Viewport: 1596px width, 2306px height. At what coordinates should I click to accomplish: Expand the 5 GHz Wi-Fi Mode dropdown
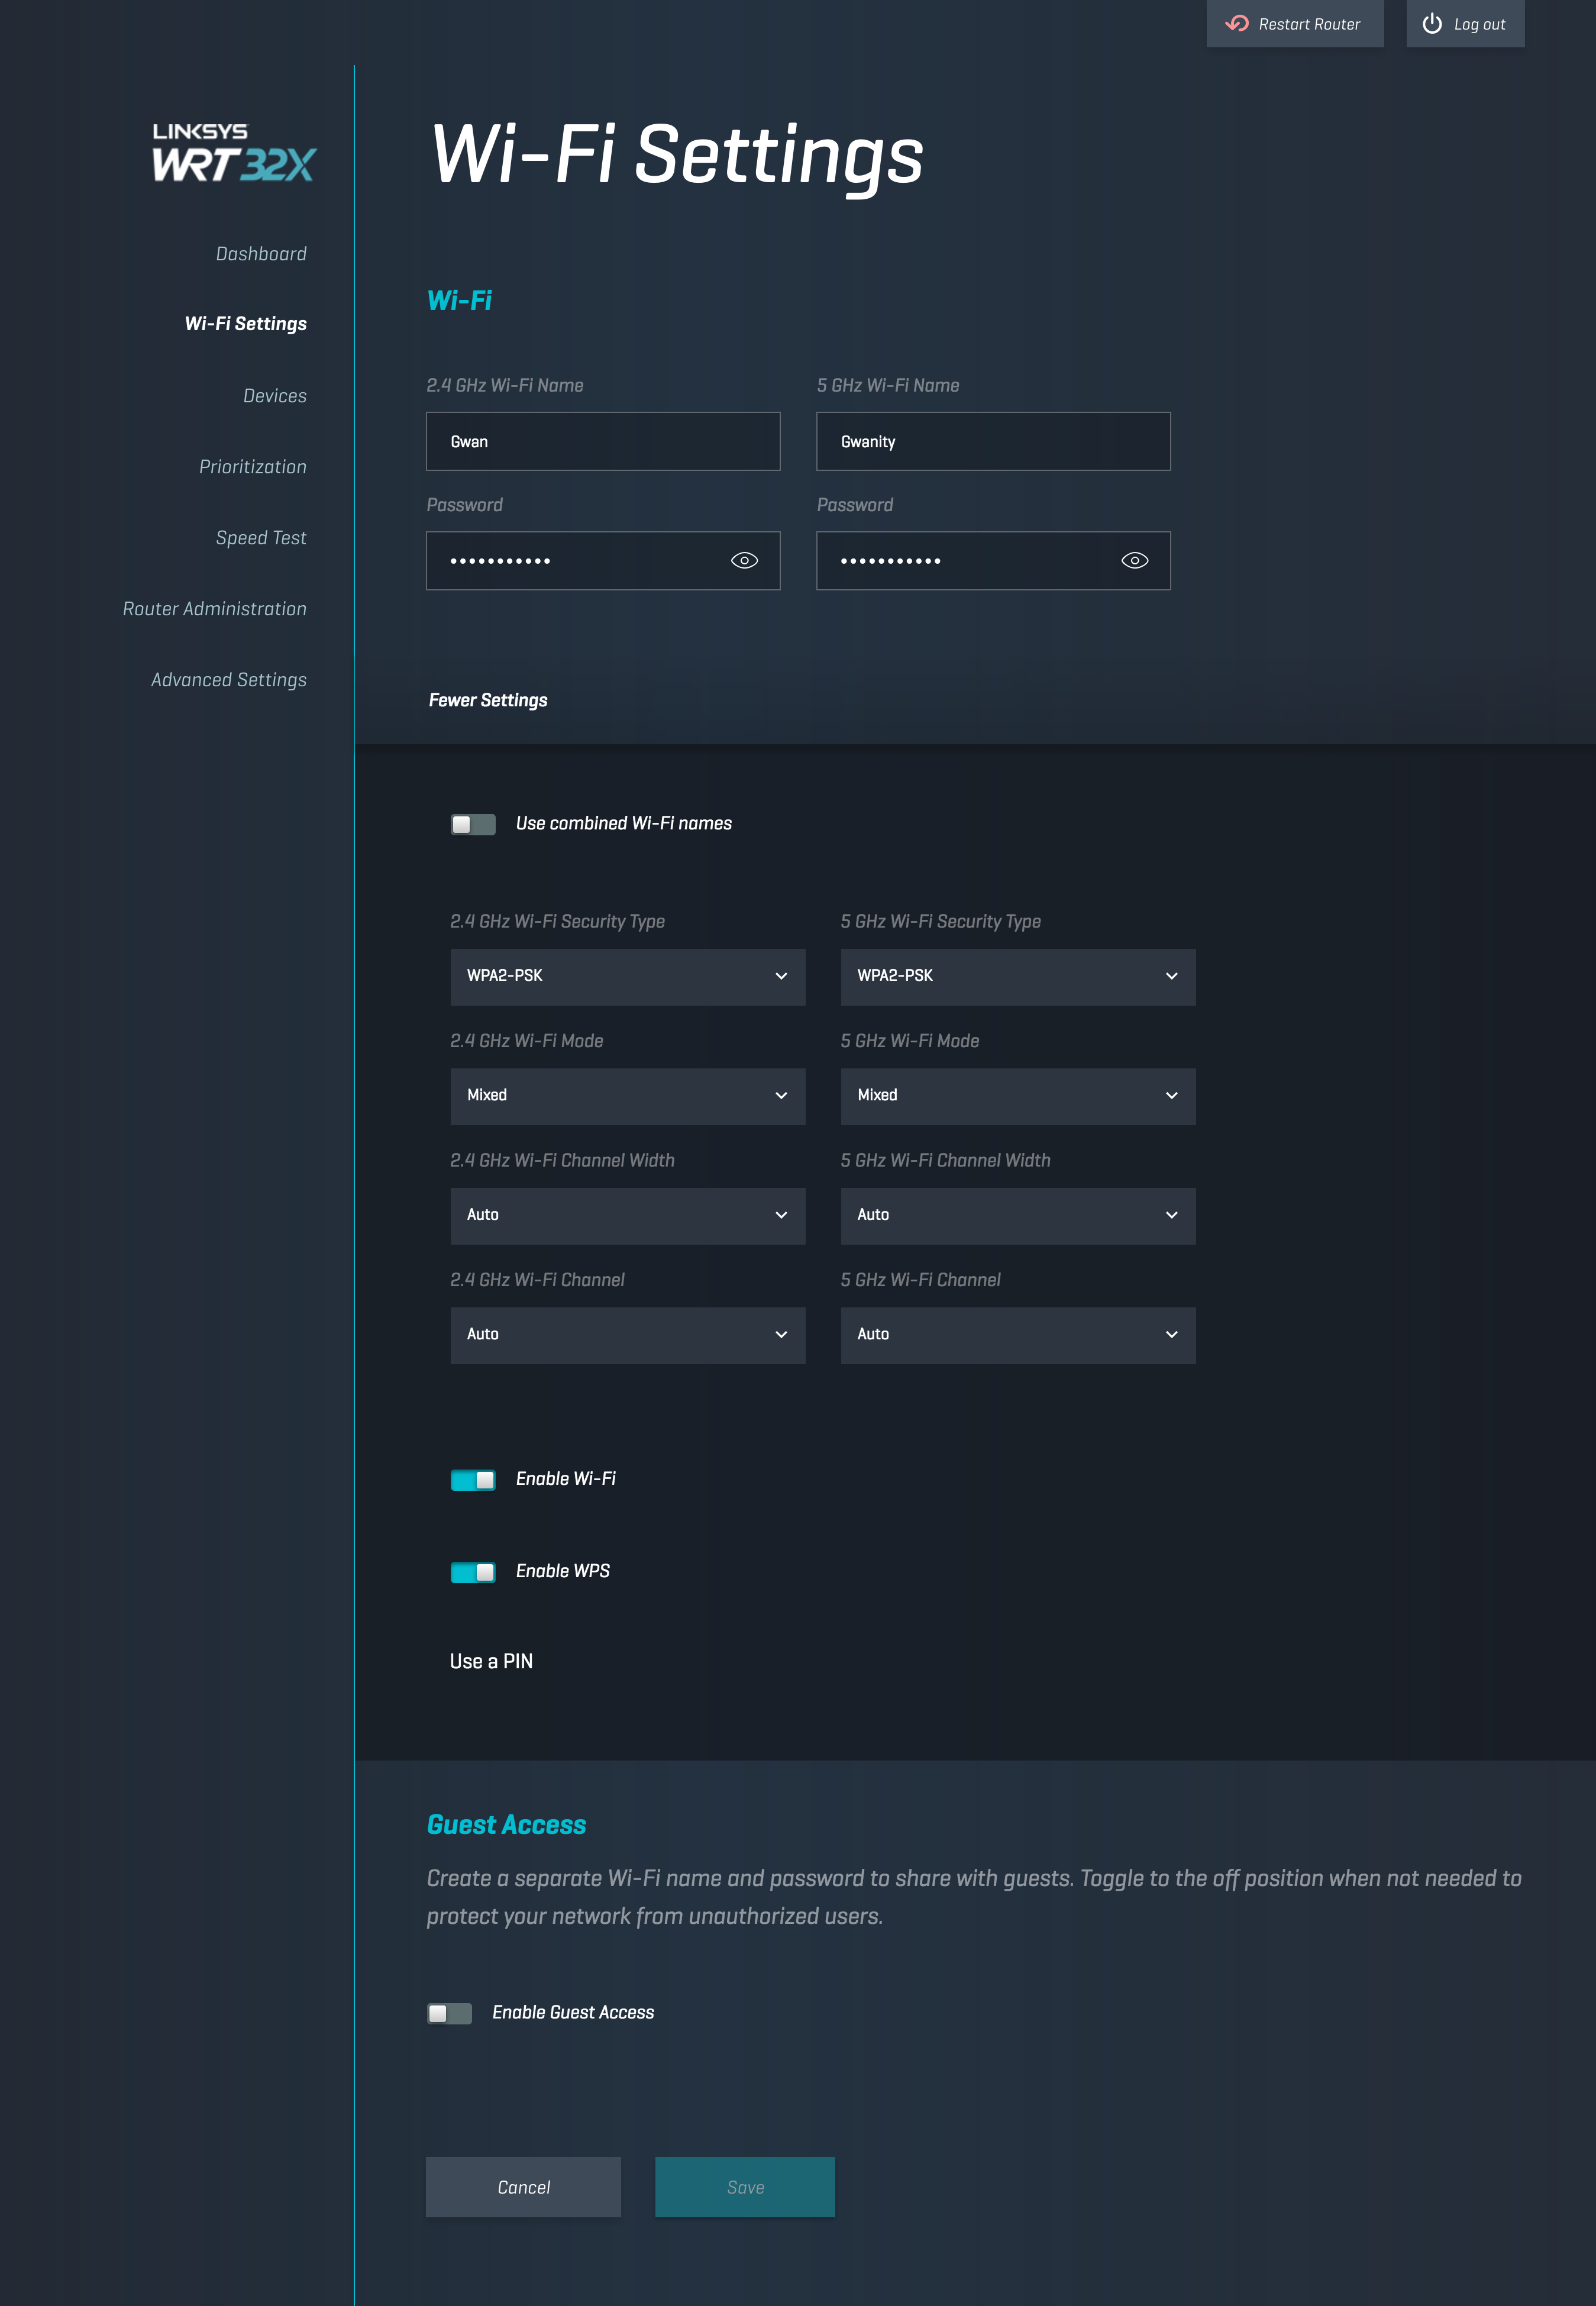click(x=1017, y=1096)
